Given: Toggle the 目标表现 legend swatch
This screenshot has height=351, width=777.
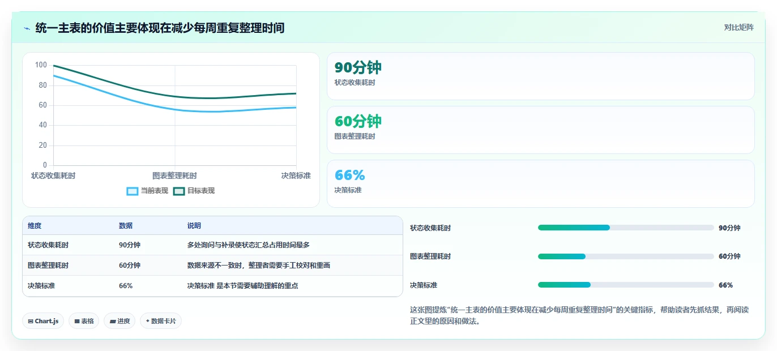Looking at the screenshot, I should click(179, 191).
